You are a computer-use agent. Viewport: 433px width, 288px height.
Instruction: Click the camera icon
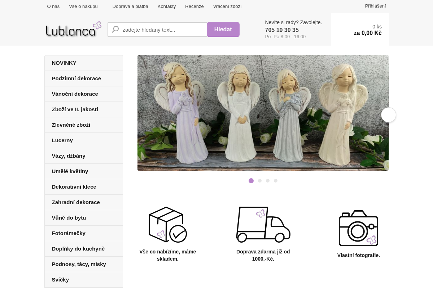click(x=358, y=228)
